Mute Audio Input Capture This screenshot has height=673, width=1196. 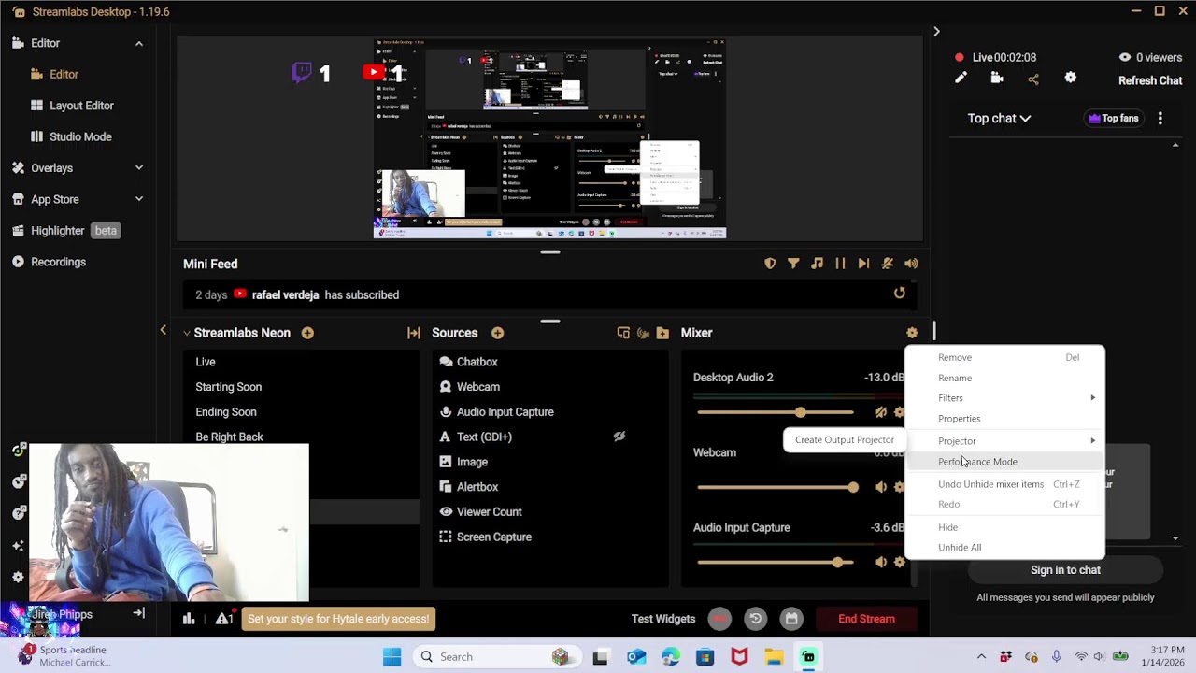point(880,562)
